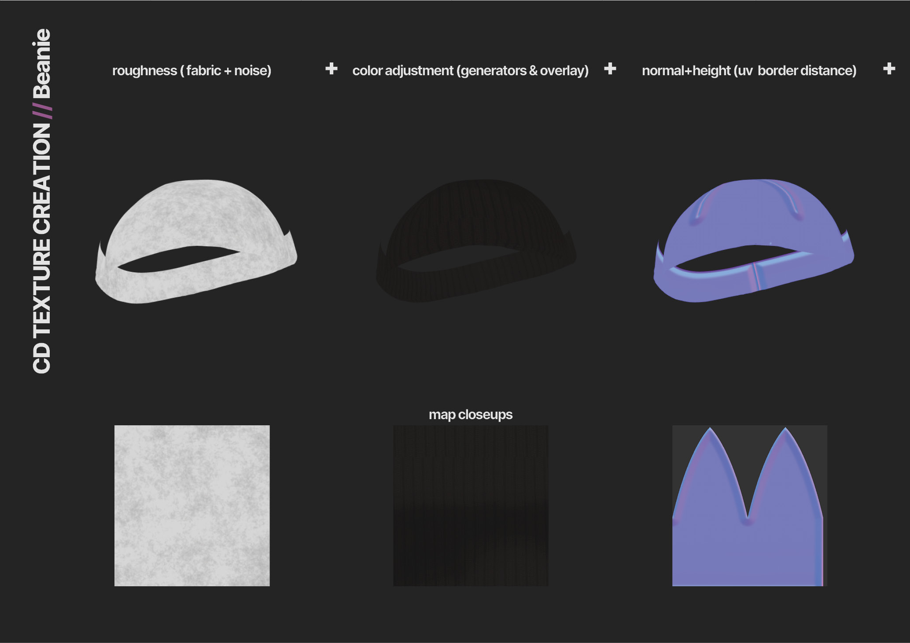Click 'normal+height (uv border distance)' heading
Screen dimensions: 910x643
coord(749,70)
